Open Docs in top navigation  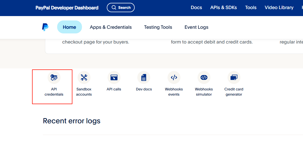[196, 8]
